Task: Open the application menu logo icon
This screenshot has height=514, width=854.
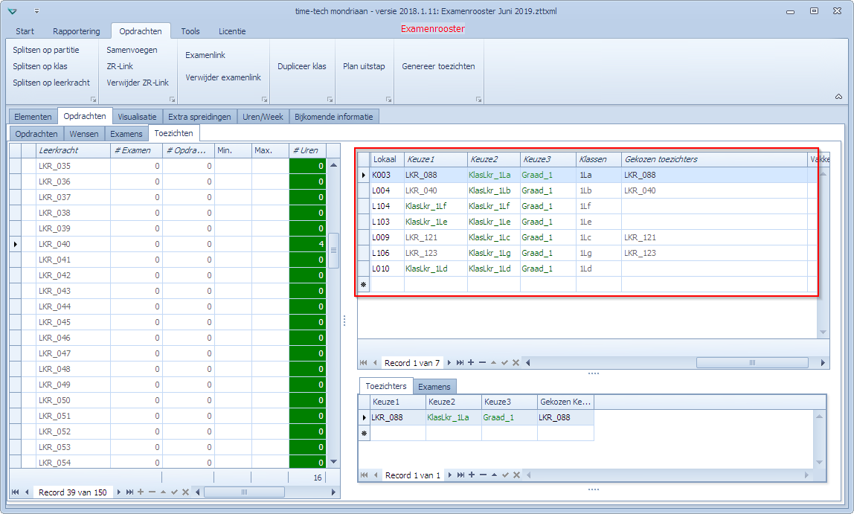Action: [x=13, y=11]
